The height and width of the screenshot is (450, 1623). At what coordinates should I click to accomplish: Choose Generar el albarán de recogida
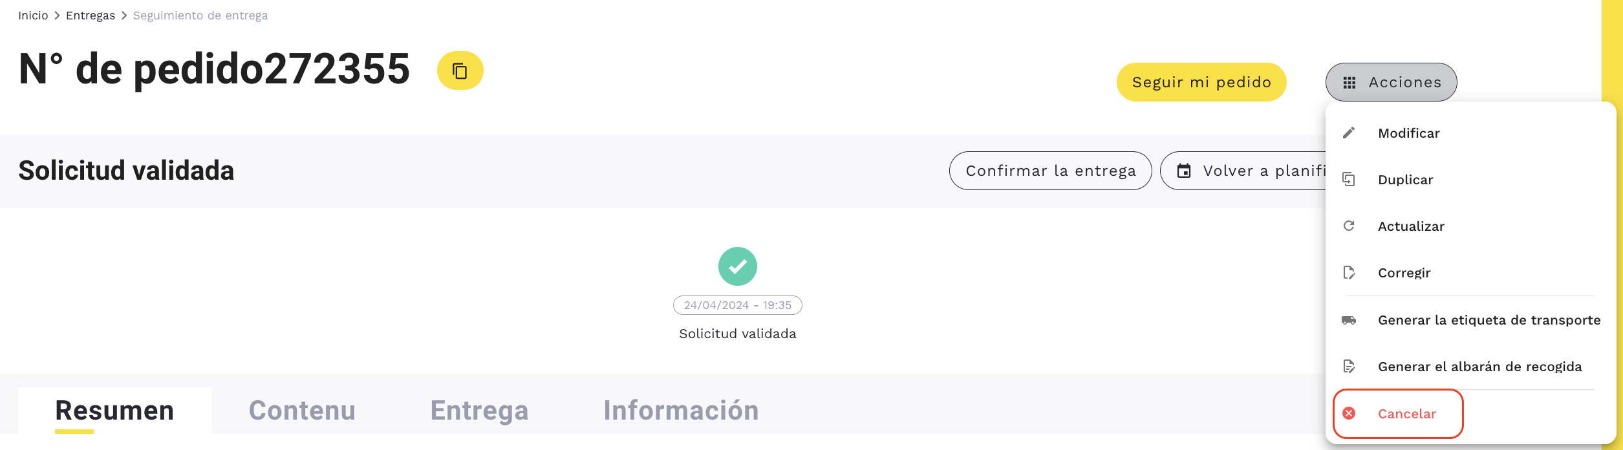1479,367
